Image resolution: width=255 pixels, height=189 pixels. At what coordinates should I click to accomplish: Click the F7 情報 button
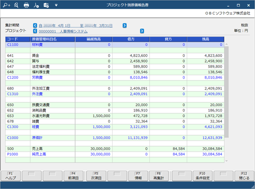pos(138,176)
